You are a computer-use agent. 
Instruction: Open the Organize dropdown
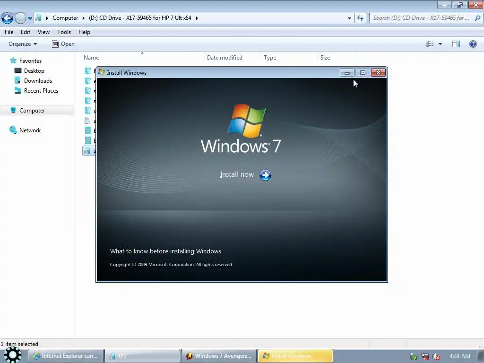23,44
